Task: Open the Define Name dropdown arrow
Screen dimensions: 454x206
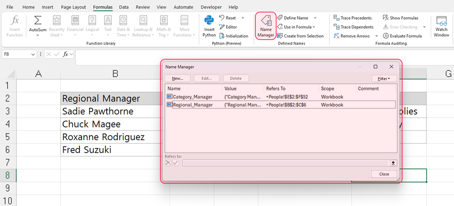Action: coord(315,18)
